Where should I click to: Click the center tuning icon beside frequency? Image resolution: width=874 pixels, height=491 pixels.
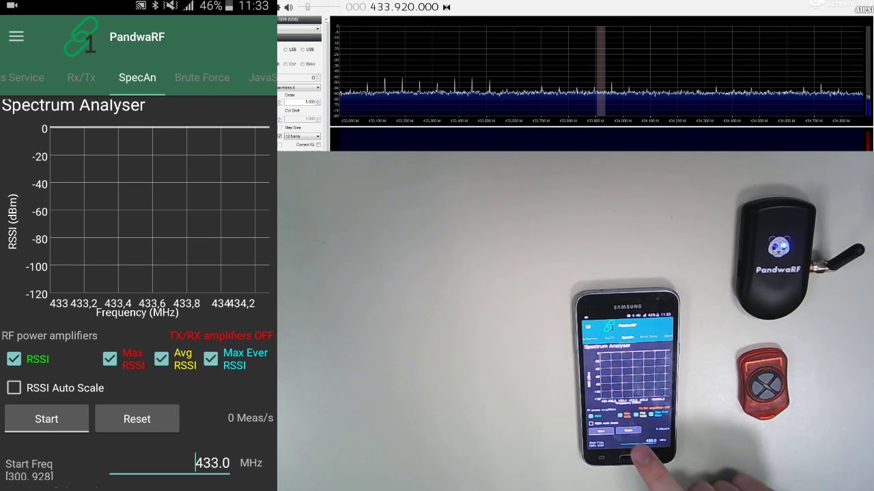coord(447,7)
